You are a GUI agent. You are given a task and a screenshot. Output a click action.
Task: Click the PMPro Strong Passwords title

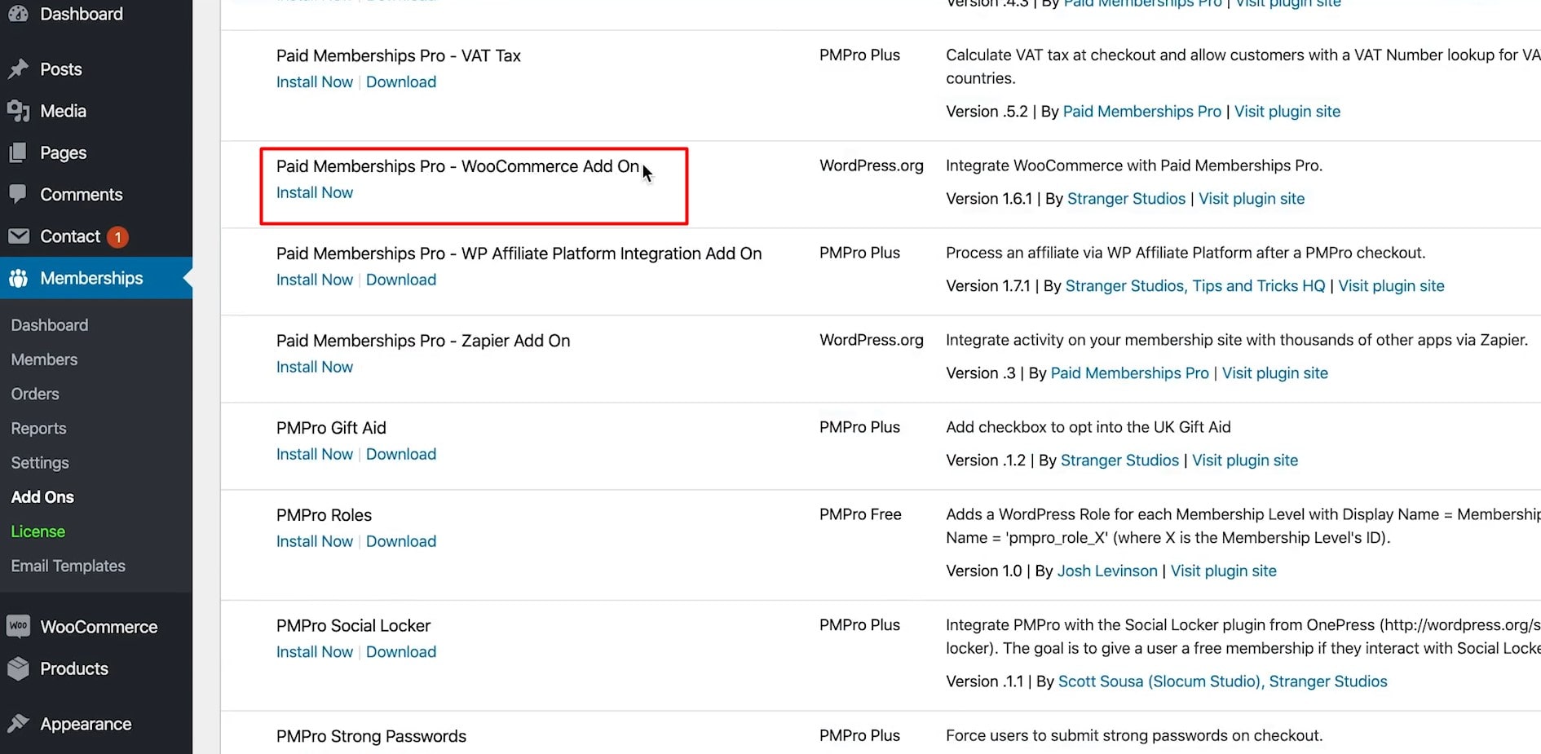(x=371, y=737)
